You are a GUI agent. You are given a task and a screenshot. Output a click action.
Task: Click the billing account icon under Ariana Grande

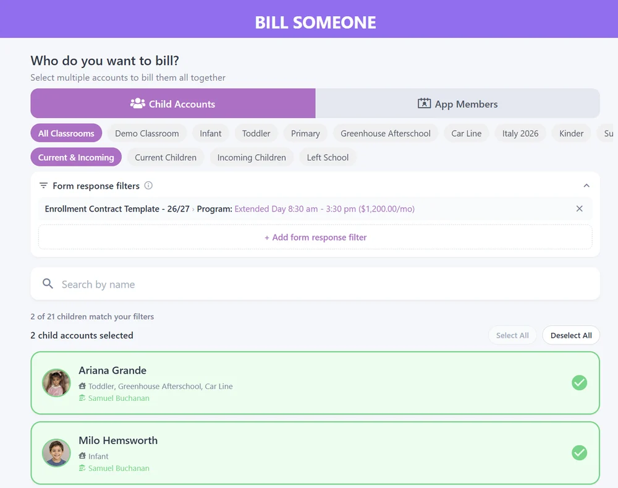tap(82, 398)
